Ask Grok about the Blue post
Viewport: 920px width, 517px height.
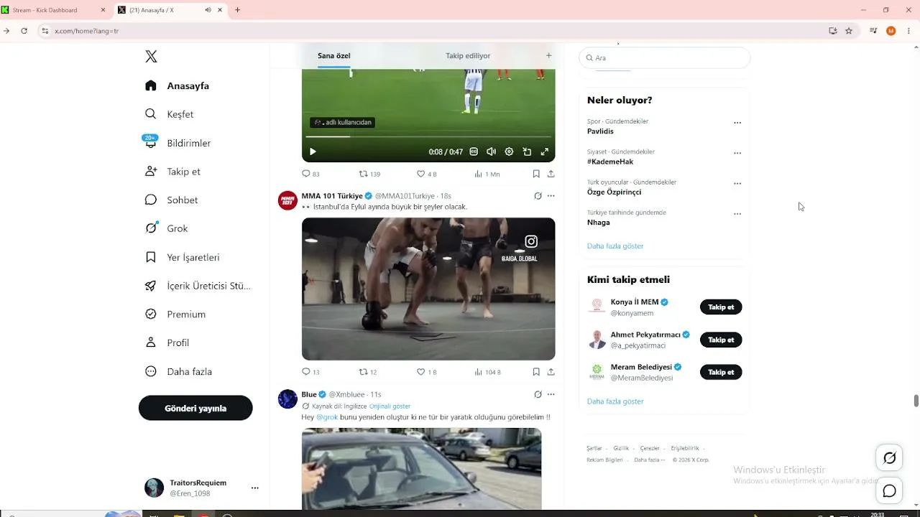(x=538, y=394)
